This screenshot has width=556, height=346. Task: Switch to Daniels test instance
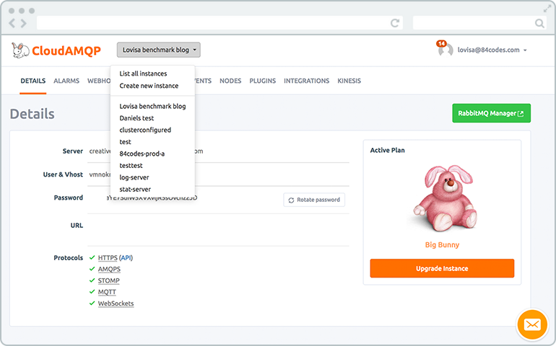pos(136,118)
